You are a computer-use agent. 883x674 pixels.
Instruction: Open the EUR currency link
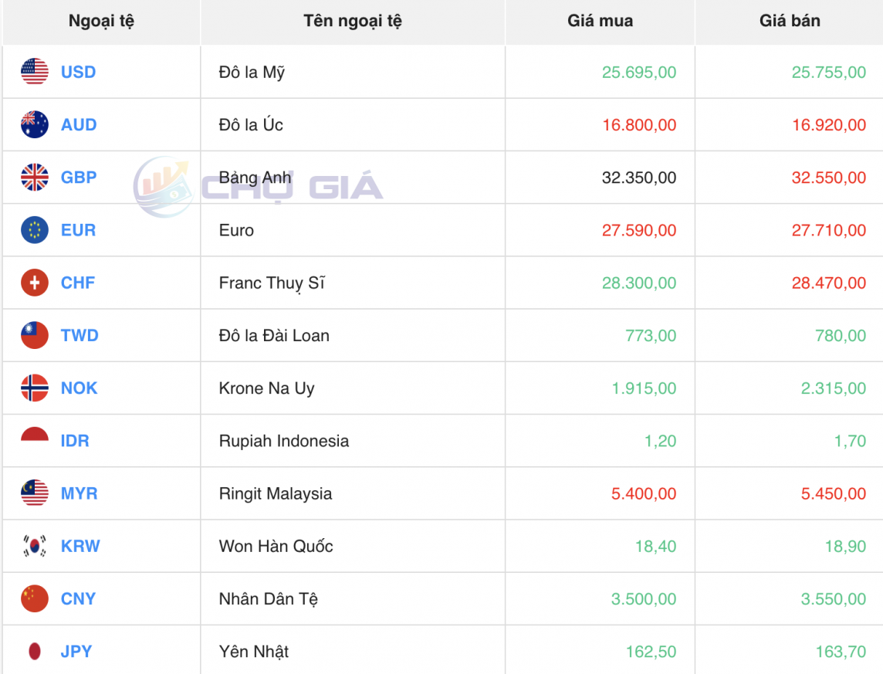point(77,229)
